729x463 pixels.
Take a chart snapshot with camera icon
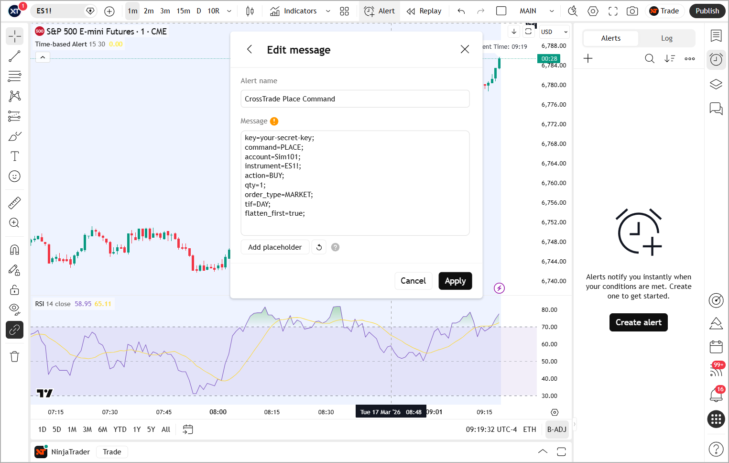click(632, 11)
